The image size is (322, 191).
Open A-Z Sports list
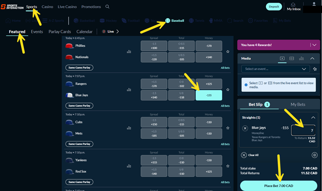[53, 21]
